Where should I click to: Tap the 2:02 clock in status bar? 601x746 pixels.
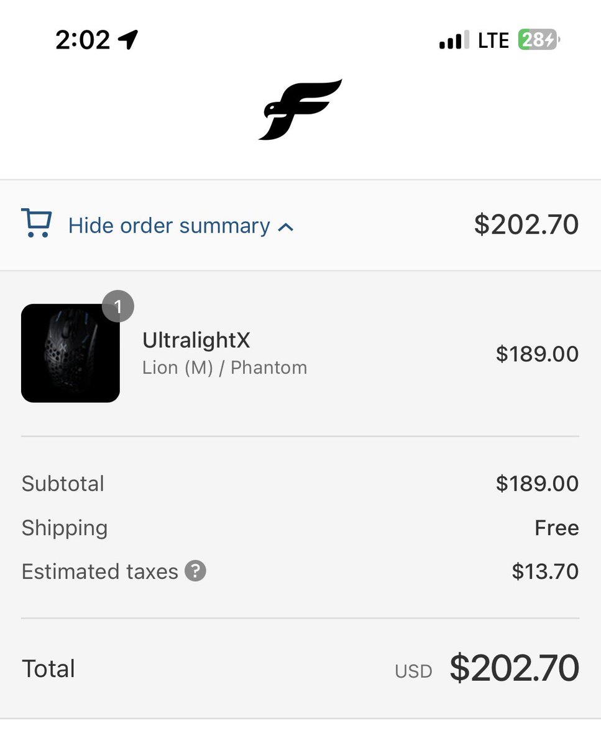83,40
